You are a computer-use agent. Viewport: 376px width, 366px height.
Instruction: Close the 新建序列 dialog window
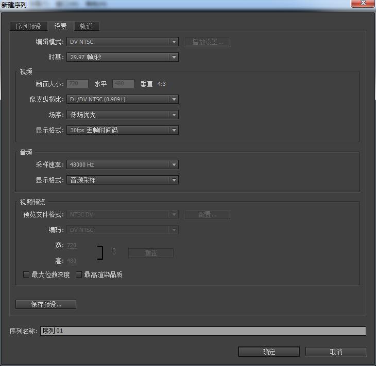[363, 4]
